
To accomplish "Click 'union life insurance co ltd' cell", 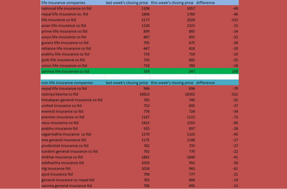I will pos(73,65).
